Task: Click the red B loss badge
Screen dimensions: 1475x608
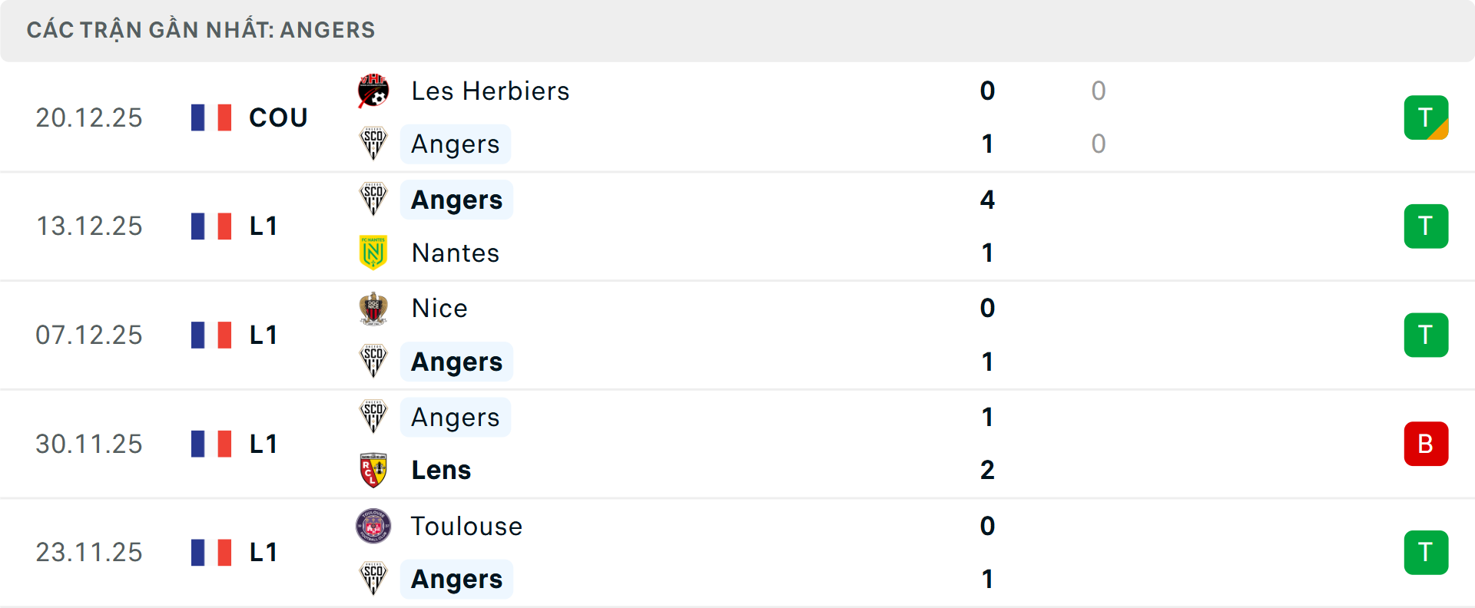Action: (1426, 444)
